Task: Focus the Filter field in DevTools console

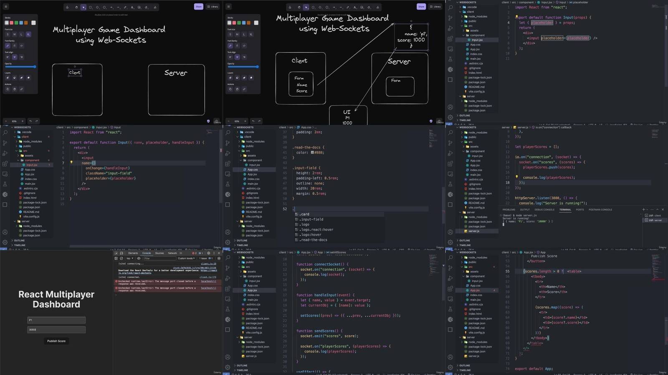Action: [x=159, y=258]
